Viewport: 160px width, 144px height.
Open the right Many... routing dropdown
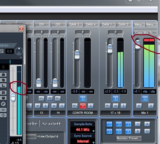pos(151,25)
